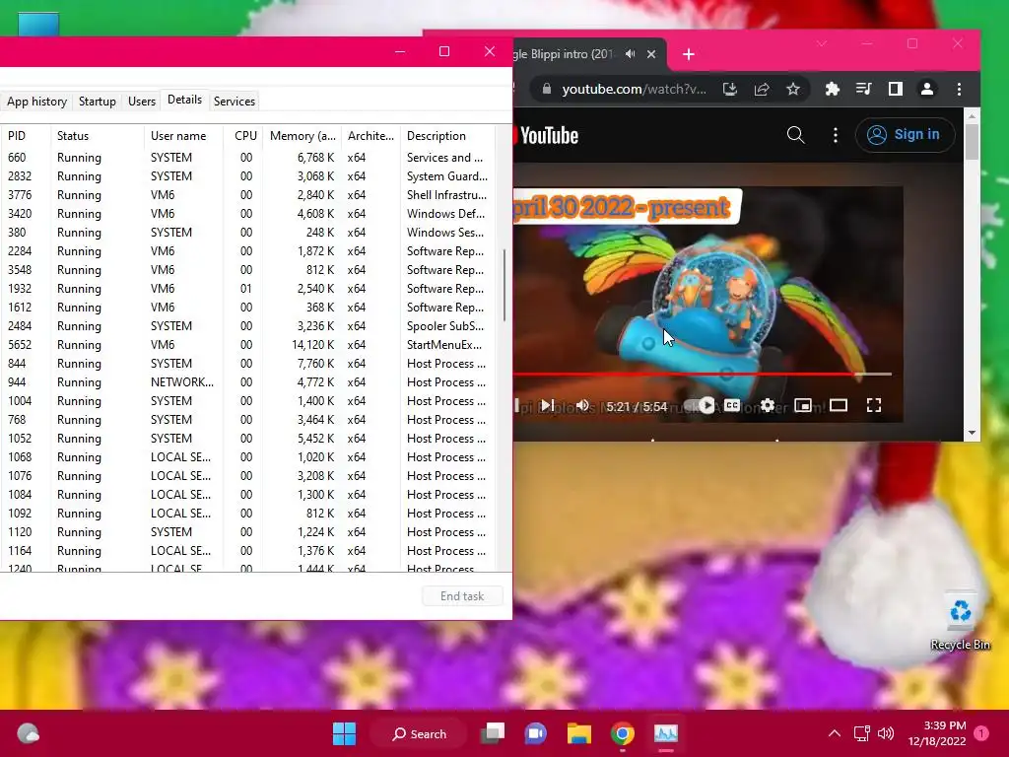Click the taskbar Search box

point(420,733)
